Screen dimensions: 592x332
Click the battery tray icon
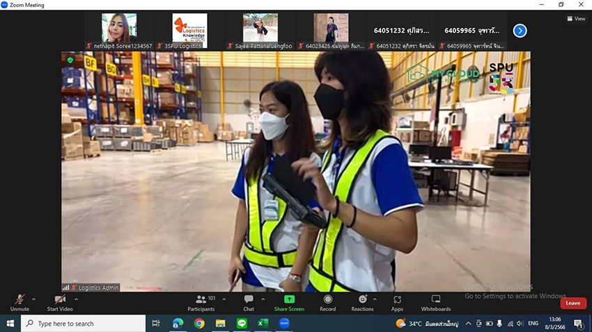[489, 324]
